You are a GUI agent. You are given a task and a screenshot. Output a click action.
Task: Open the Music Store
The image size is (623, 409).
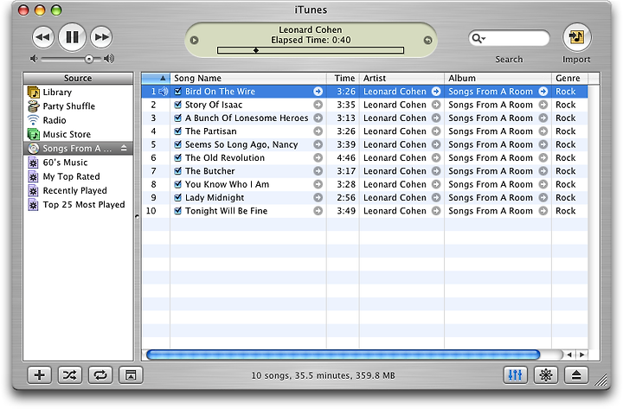click(78, 134)
